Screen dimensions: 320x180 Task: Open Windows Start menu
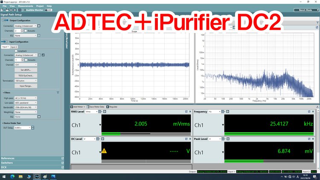click(4, 177)
